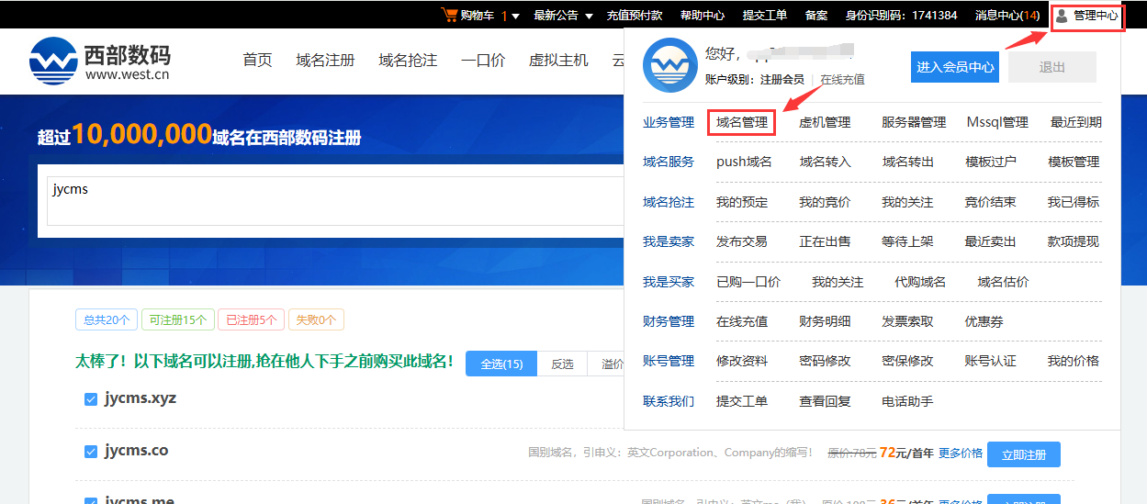The height and width of the screenshot is (504, 1147).
Task: Open 最近到期 link
Action: click(x=1076, y=122)
